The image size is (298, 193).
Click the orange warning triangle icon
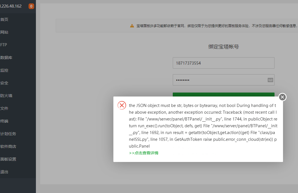pos(132,26)
